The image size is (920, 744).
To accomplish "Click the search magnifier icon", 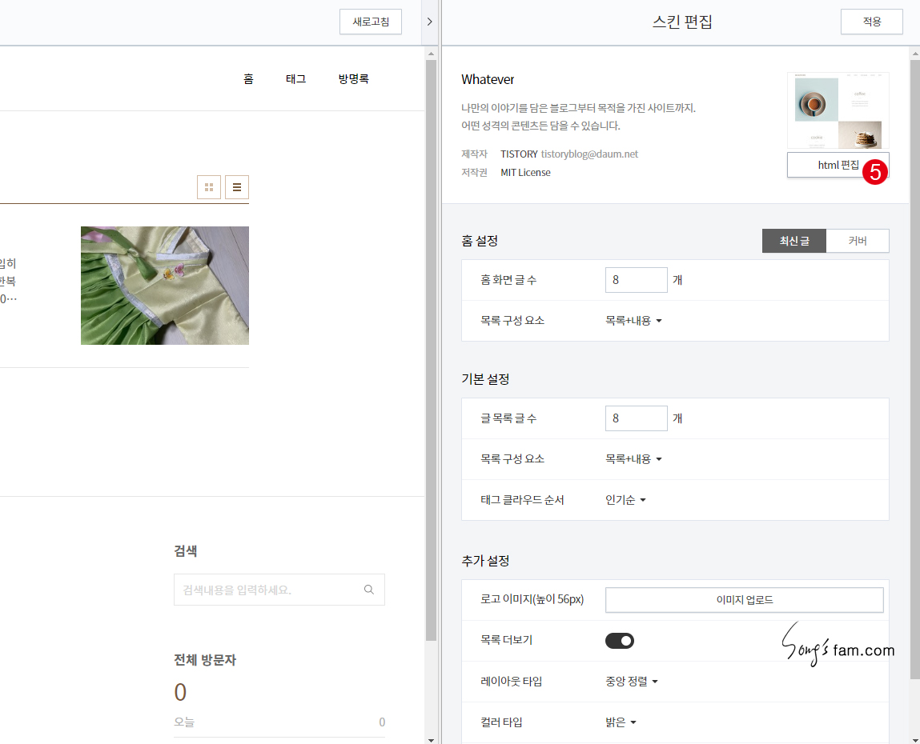I will tap(369, 590).
